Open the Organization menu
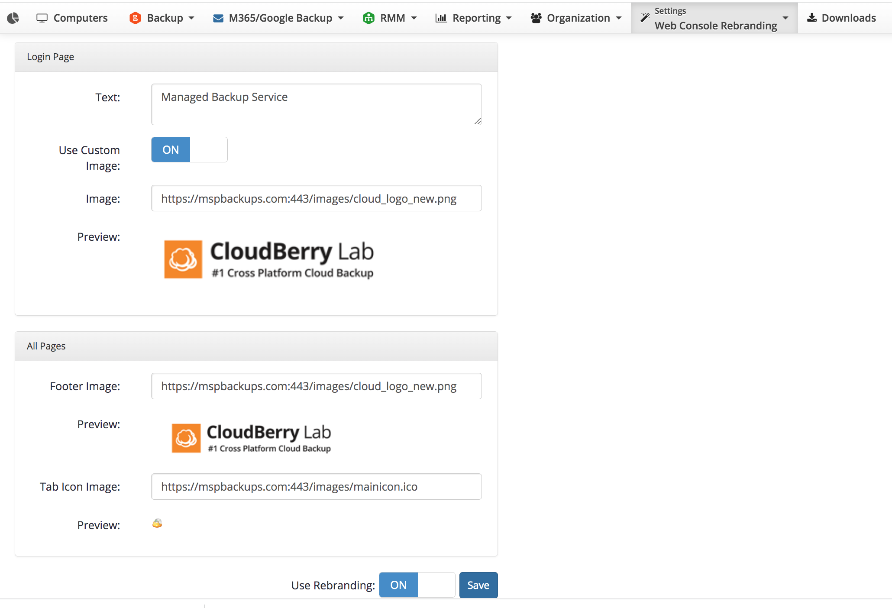 click(576, 18)
